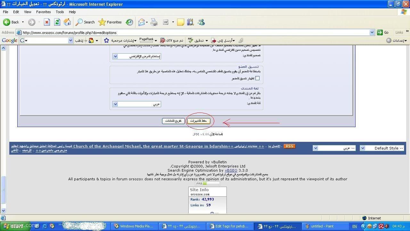Open the Default Style footer dropdown

(x=382, y=148)
